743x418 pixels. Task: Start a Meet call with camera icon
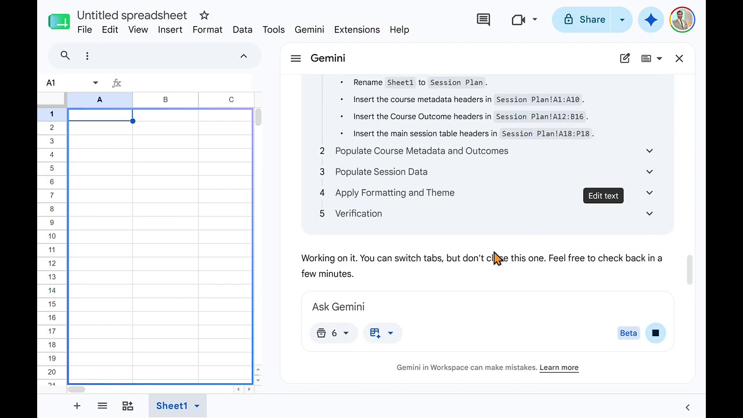518,20
